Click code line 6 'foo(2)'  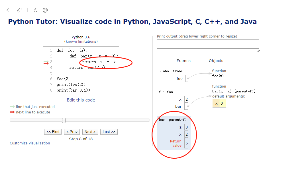63,79
